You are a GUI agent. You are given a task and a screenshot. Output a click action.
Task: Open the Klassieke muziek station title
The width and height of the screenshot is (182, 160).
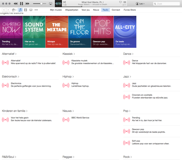click(x=79, y=60)
